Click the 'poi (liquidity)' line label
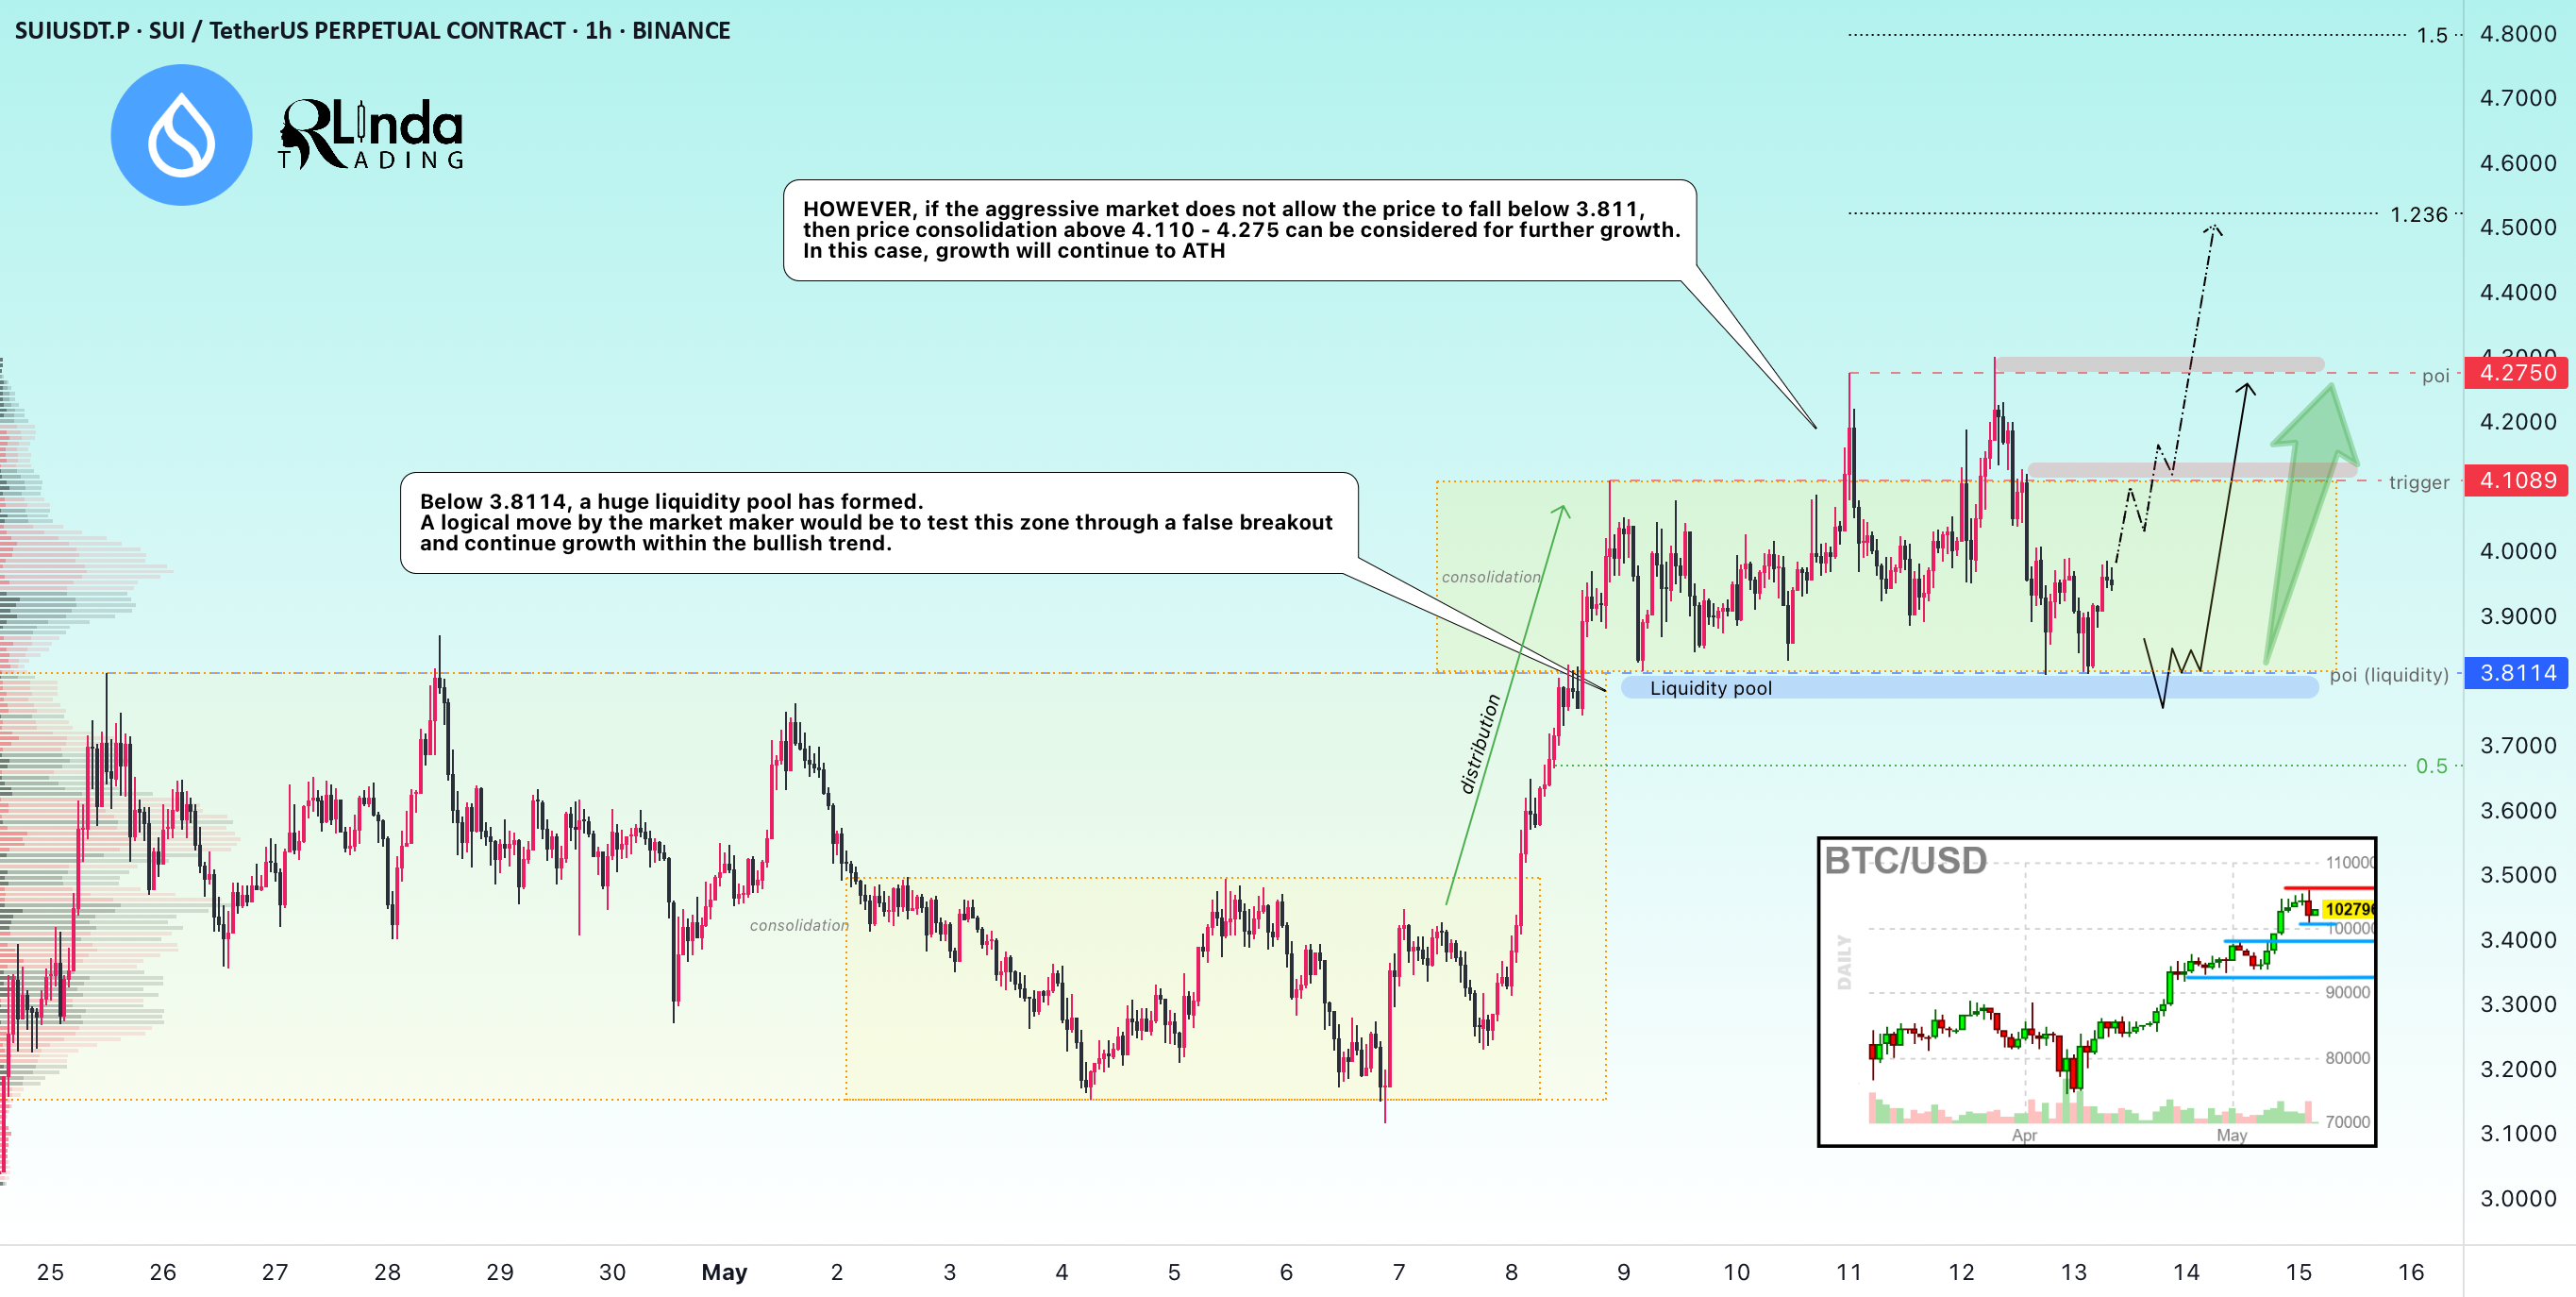 pyautogui.click(x=2388, y=675)
